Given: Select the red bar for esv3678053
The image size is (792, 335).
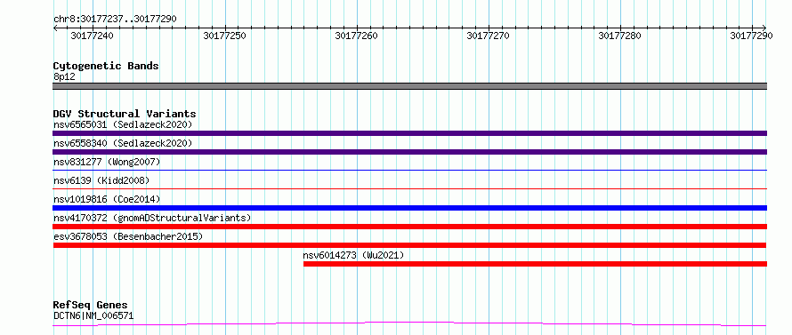Looking at the screenshot, I should (x=409, y=245).
